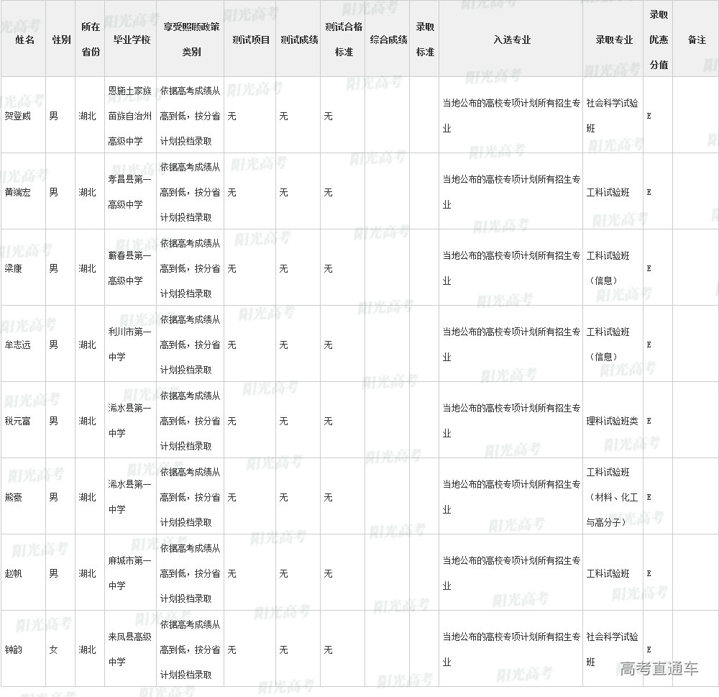Select the name cell 钟韵

(x=14, y=650)
